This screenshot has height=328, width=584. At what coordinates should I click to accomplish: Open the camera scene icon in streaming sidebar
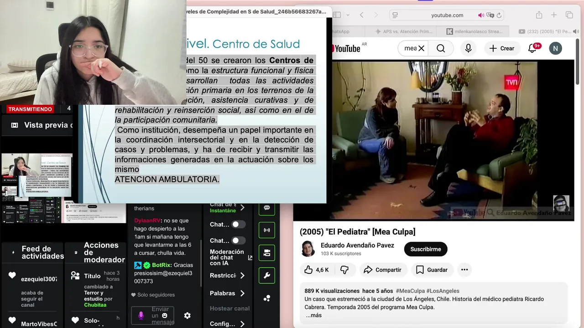coord(266,253)
